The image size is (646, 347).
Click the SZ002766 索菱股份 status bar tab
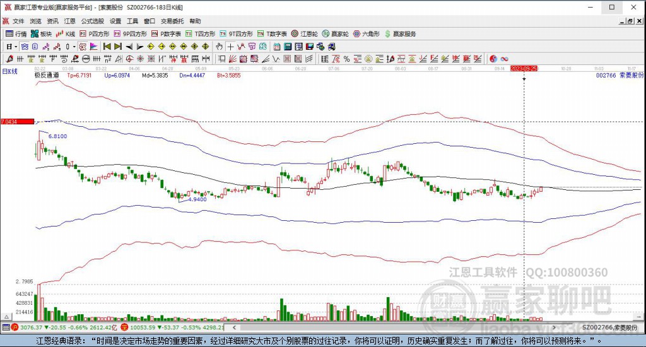point(609,327)
